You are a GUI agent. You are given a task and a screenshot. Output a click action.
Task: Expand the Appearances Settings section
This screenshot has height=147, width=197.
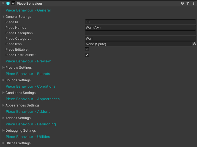point(3,105)
